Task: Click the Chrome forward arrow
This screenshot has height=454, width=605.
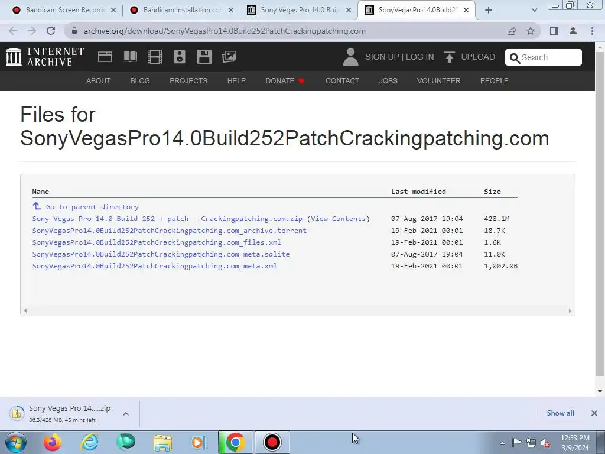Action: (x=32, y=31)
